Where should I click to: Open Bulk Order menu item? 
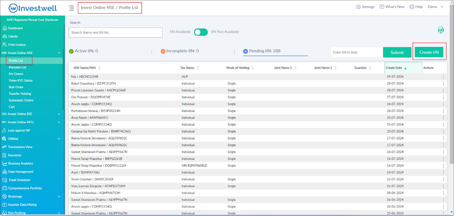[16, 87]
